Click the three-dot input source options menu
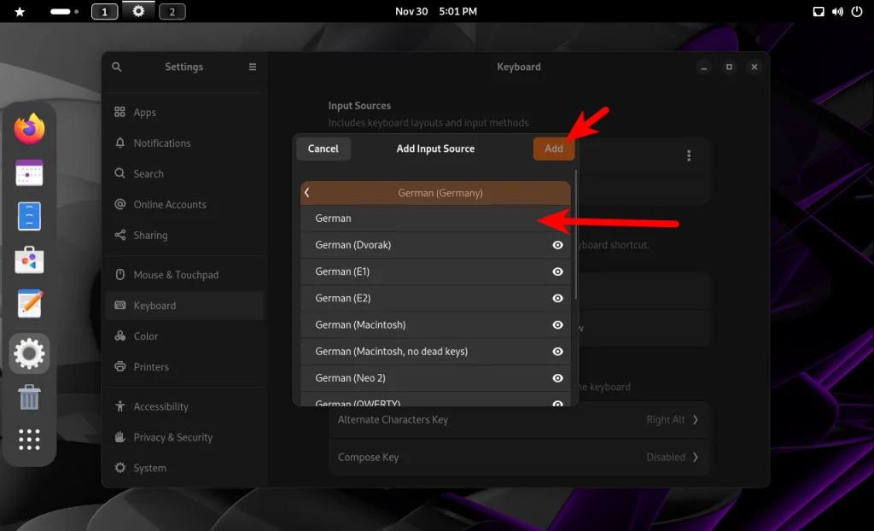Screen dimensions: 874x531 pos(689,155)
